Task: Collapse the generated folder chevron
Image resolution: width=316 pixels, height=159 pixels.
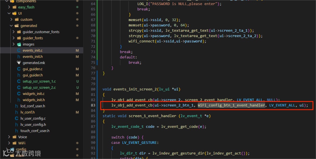Action: 11,26
